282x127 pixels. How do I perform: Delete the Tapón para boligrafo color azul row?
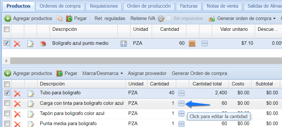point(17,114)
